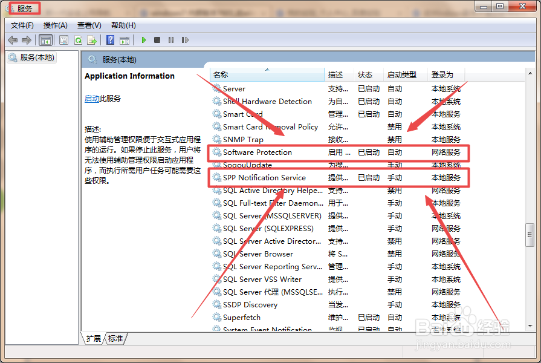This screenshot has width=541, height=363.
Task: Click the Restart Service icon
Action: click(185, 40)
